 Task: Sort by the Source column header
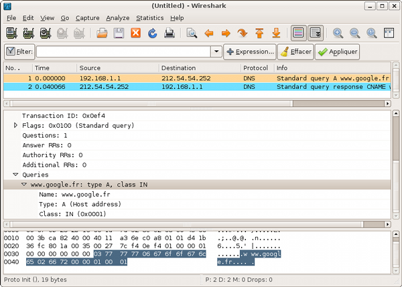coord(118,68)
